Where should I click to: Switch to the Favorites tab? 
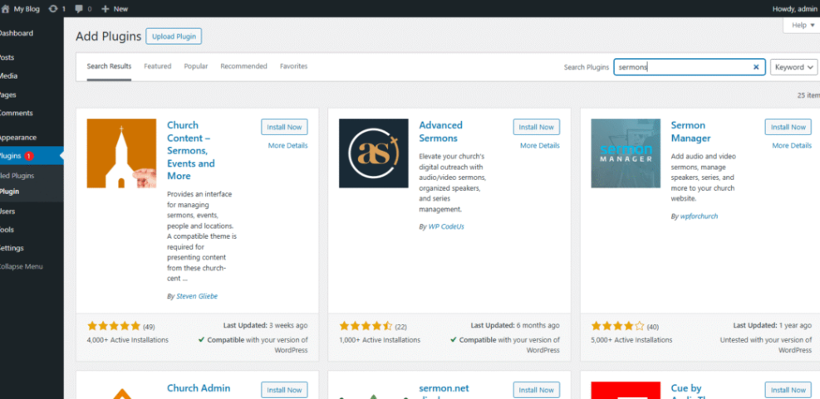click(x=293, y=66)
